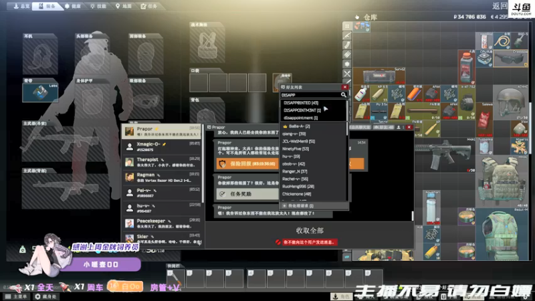The image size is (535, 301).
Task: Open the Peacekeeper conversation
Action: [x=162, y=223]
